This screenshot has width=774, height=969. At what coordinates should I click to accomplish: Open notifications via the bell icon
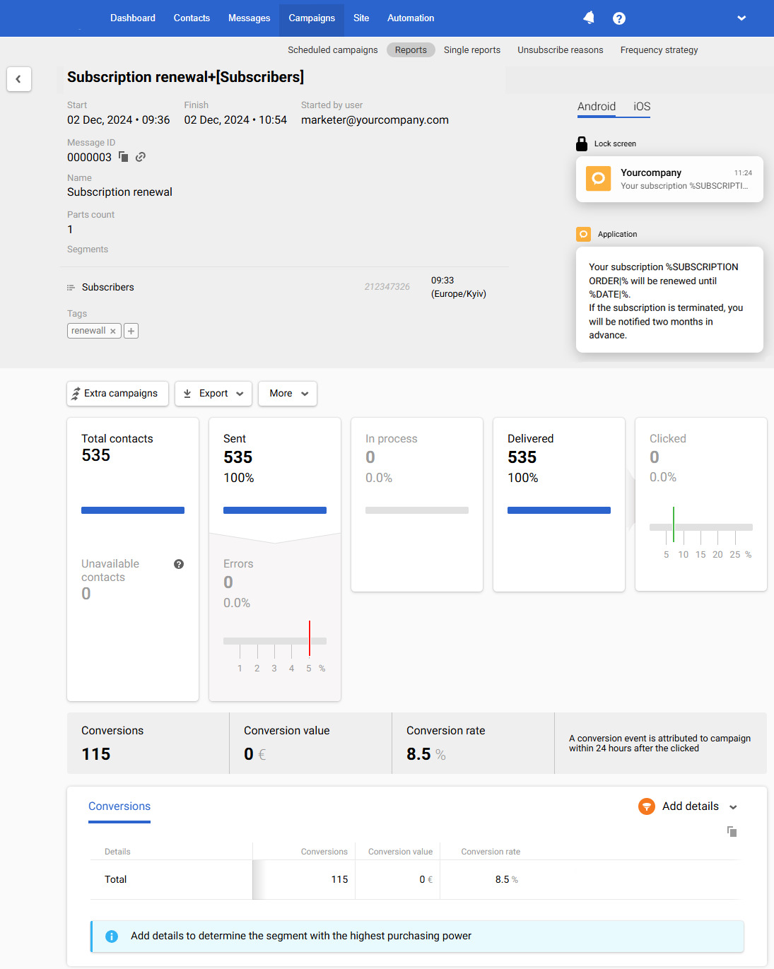click(x=589, y=18)
